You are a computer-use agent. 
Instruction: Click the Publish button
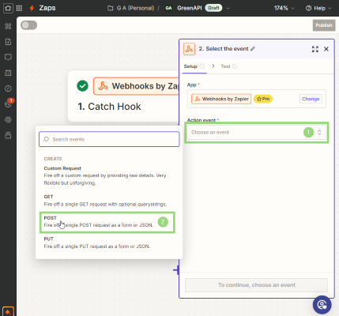click(324, 25)
